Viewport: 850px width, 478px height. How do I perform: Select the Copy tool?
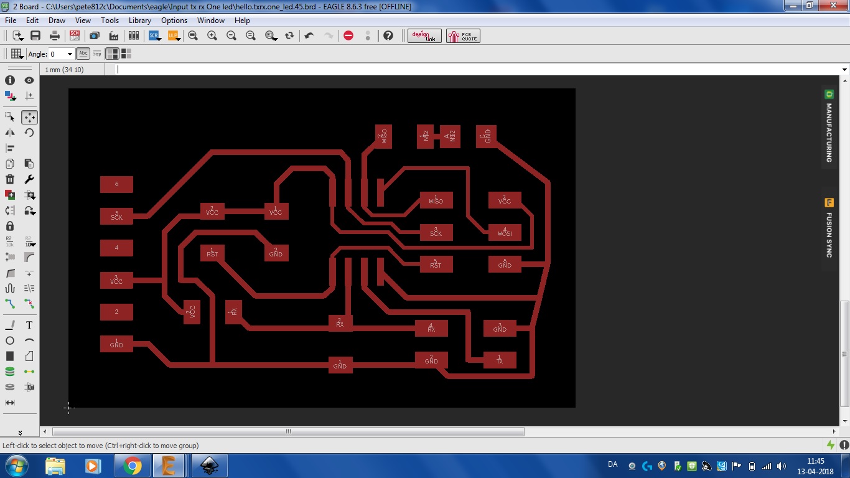coord(10,164)
